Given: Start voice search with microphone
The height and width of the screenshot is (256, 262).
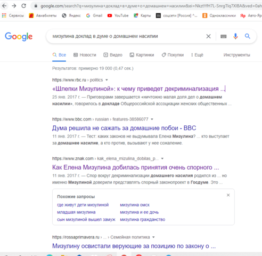Looking at the screenshot, I should point(235,36).
